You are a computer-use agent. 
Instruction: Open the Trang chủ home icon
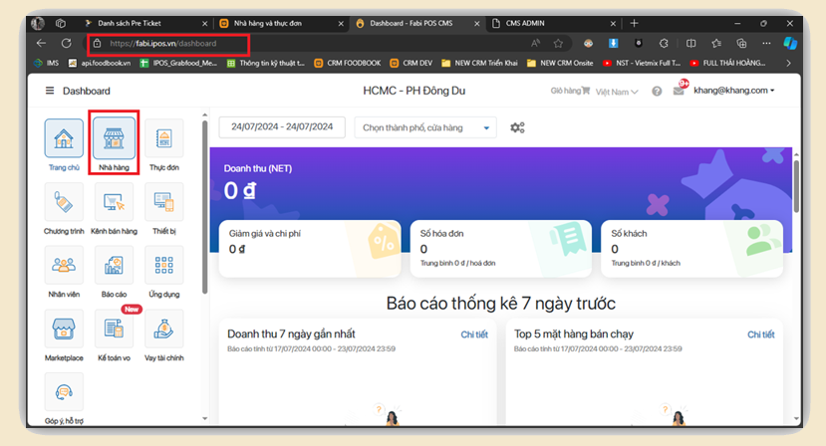pyautogui.click(x=64, y=139)
